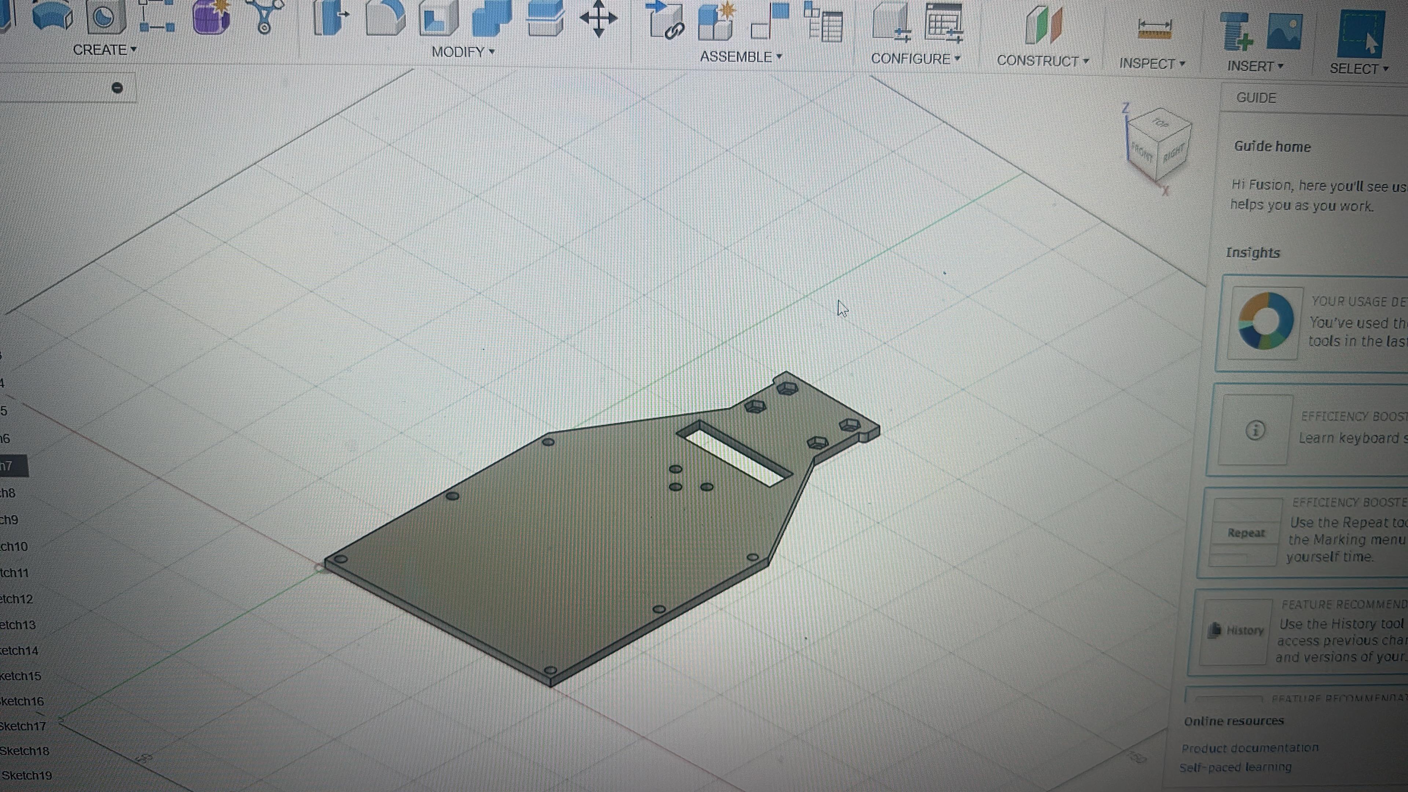Image resolution: width=1408 pixels, height=792 pixels.
Task: Expand the CONFIGURE dropdown
Action: (916, 59)
